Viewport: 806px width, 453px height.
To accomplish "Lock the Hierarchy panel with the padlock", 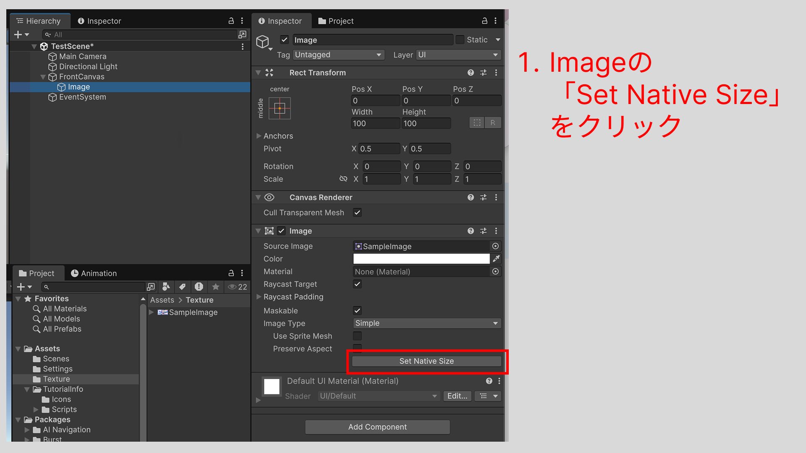I will 231,21.
